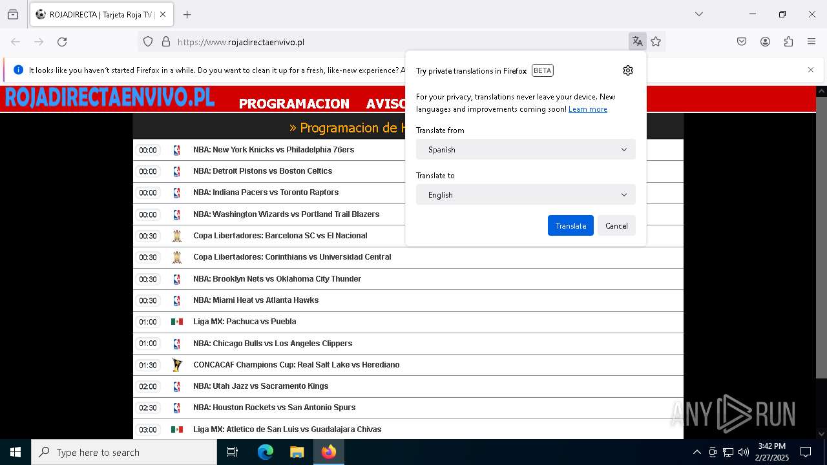Click Copa Libertadores trophy icon for Barcelona SC

(x=177, y=236)
